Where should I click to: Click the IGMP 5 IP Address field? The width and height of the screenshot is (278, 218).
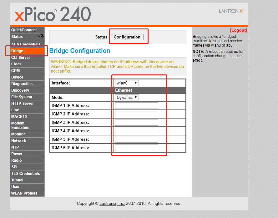(x=137, y=139)
